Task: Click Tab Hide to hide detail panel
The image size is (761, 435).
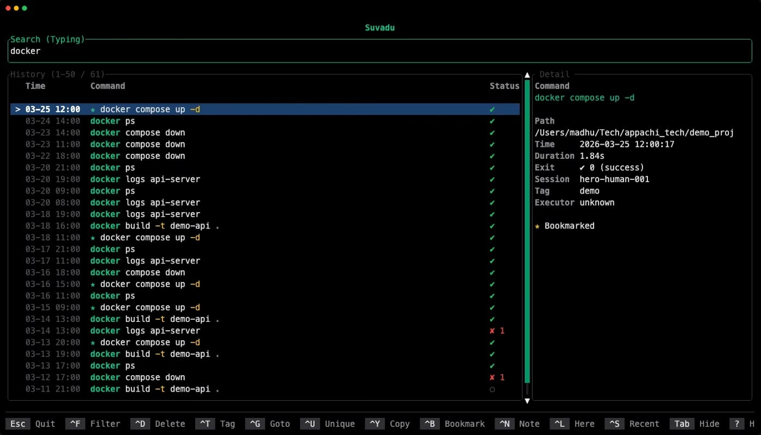Action: [x=695, y=424]
